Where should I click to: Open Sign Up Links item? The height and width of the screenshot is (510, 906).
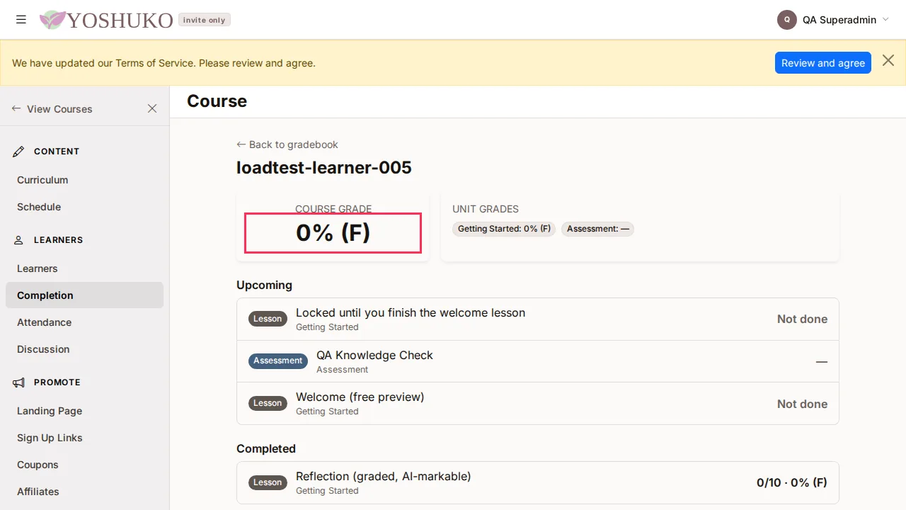tap(85, 438)
